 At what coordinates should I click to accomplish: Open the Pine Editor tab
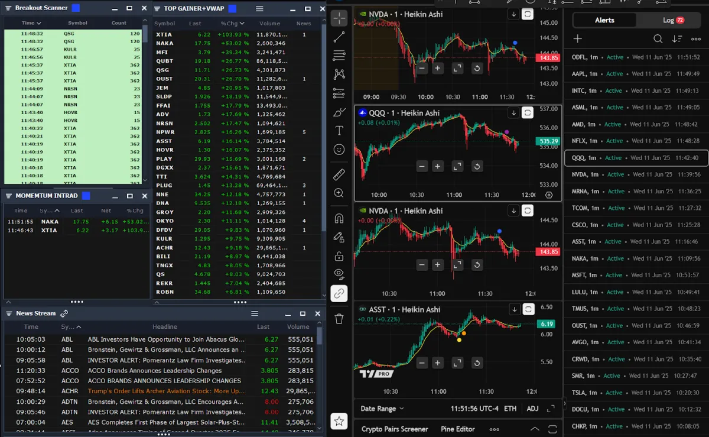click(458, 429)
